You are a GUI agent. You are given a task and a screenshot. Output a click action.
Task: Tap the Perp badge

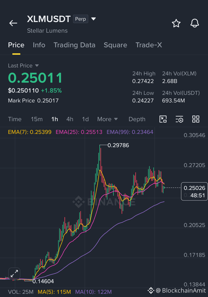[x=81, y=19]
